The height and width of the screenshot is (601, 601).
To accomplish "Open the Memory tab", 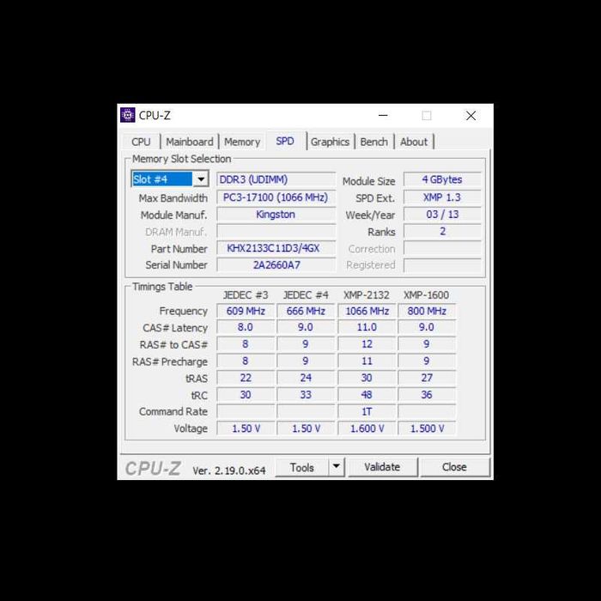I will (x=242, y=142).
